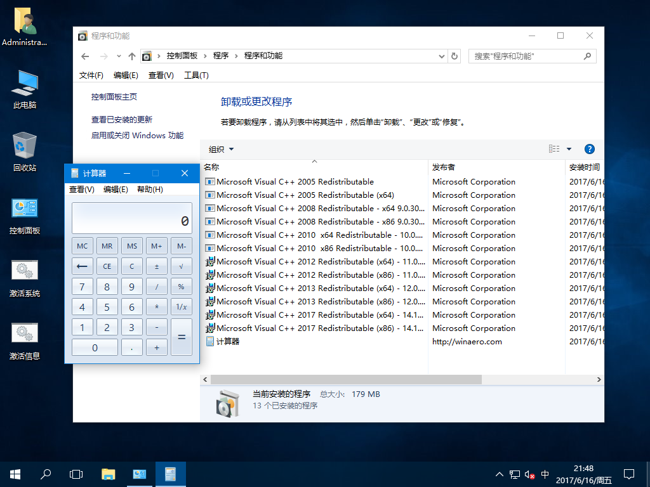Click the calculator CE button
Image resolution: width=650 pixels, height=487 pixels.
(107, 266)
